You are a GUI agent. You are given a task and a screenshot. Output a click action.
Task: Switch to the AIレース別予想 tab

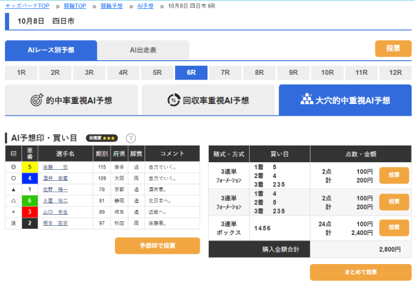tap(50, 50)
